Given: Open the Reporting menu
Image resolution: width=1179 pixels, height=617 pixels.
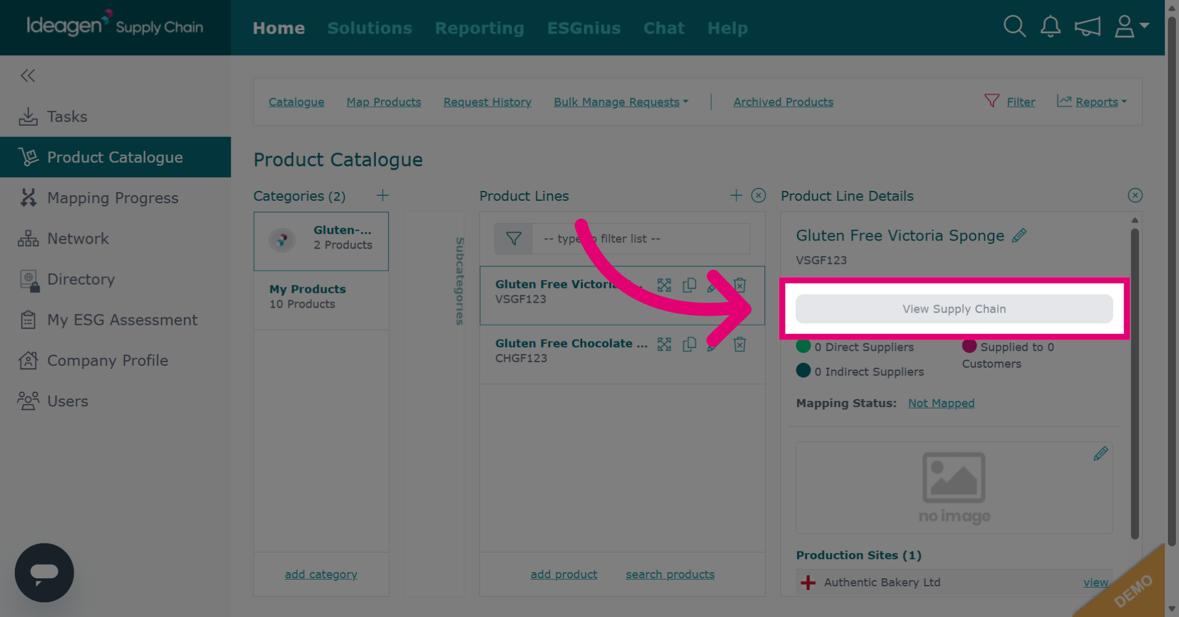Looking at the screenshot, I should (x=480, y=28).
